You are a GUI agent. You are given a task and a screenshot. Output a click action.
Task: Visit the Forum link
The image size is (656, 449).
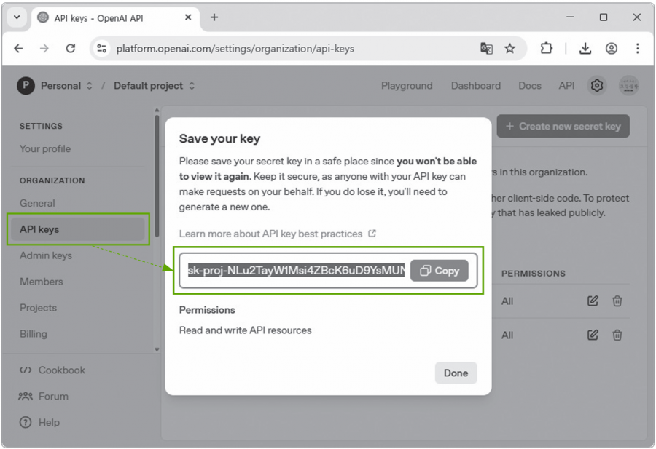(x=44, y=397)
